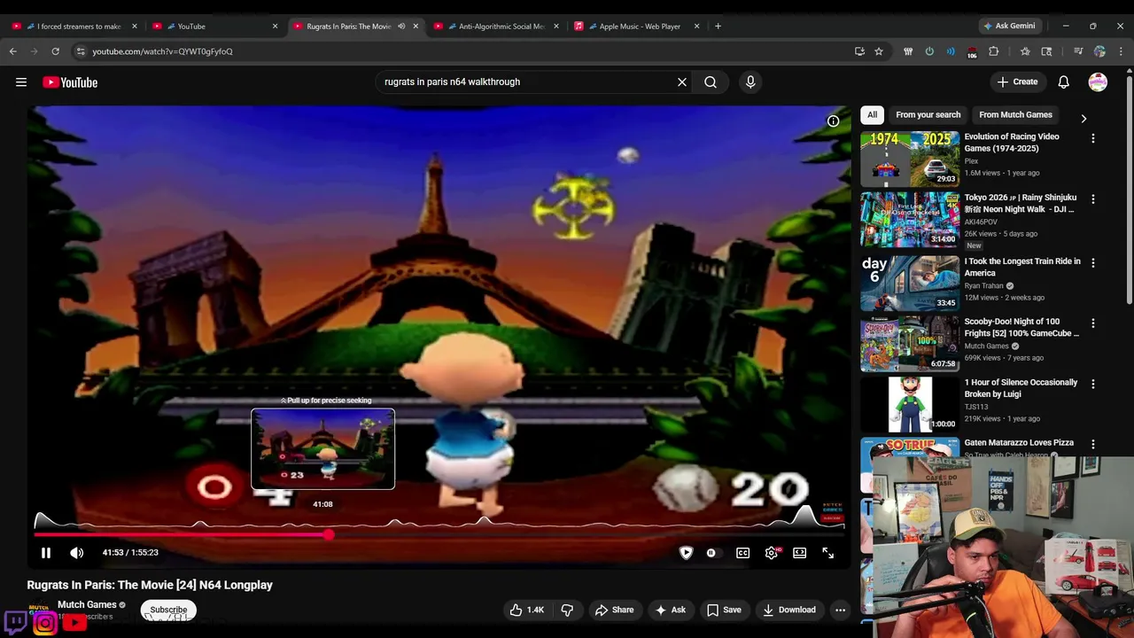Image resolution: width=1134 pixels, height=638 pixels.
Task: Click the shield extension icon in player
Action: pos(686,553)
